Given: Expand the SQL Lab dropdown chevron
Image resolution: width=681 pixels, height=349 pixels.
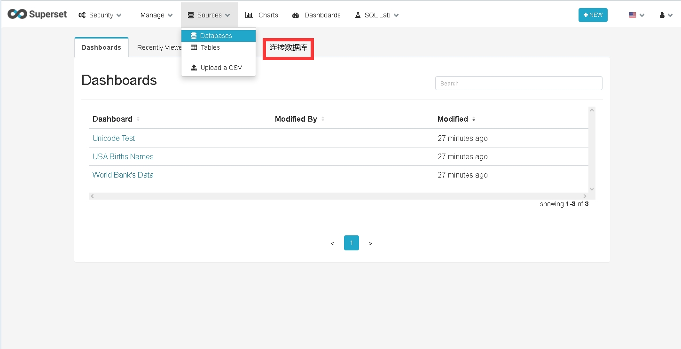Looking at the screenshot, I should (x=396, y=16).
